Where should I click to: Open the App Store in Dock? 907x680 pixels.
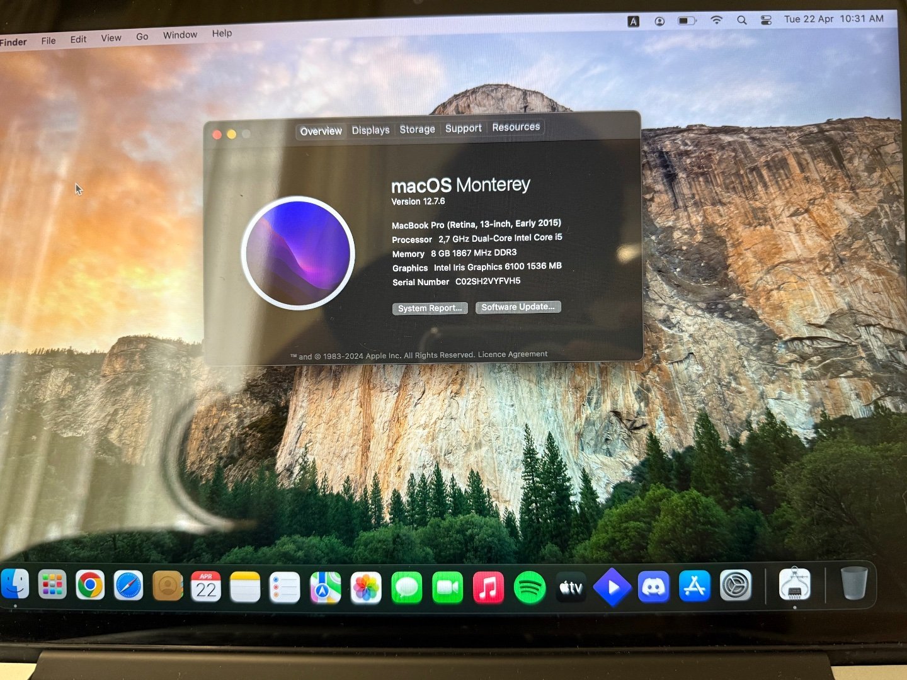click(x=695, y=586)
